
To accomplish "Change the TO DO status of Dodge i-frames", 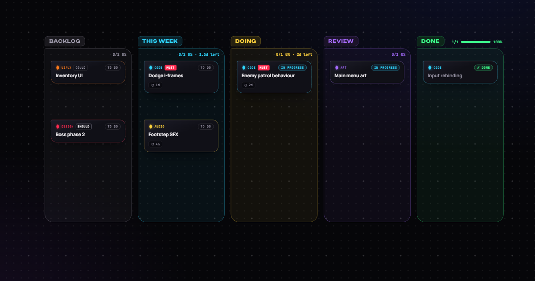I will [206, 68].
